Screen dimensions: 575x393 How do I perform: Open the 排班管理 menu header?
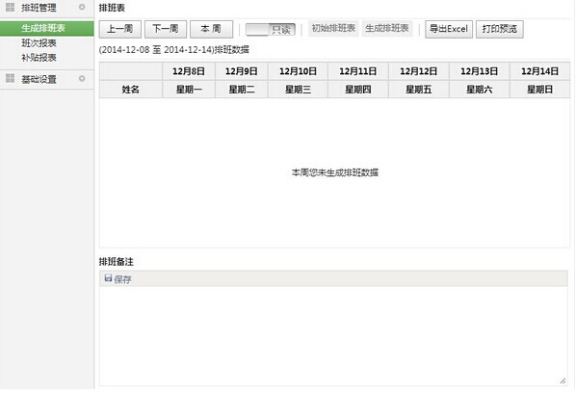47,8
